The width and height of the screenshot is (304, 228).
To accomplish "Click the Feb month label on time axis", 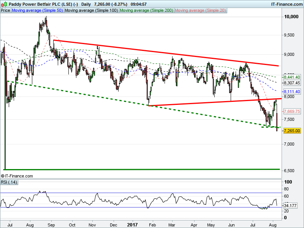I will (x=152, y=225).
